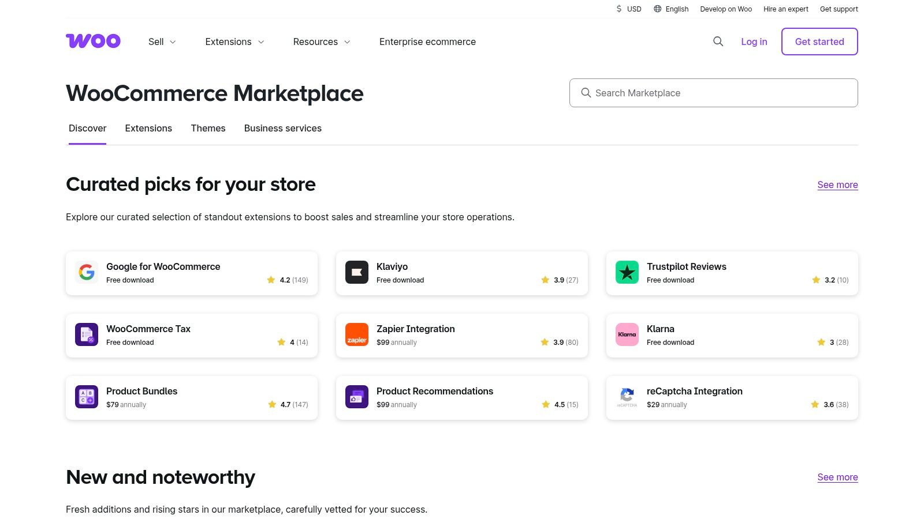924x519 pixels.
Task: Click the Klaviyo extension icon
Action: pyautogui.click(x=356, y=272)
